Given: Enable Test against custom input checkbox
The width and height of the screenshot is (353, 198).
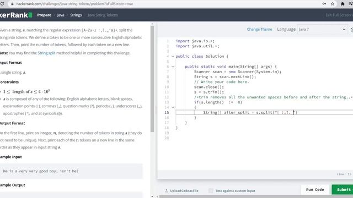Looking at the screenshot, I should 211,191.
